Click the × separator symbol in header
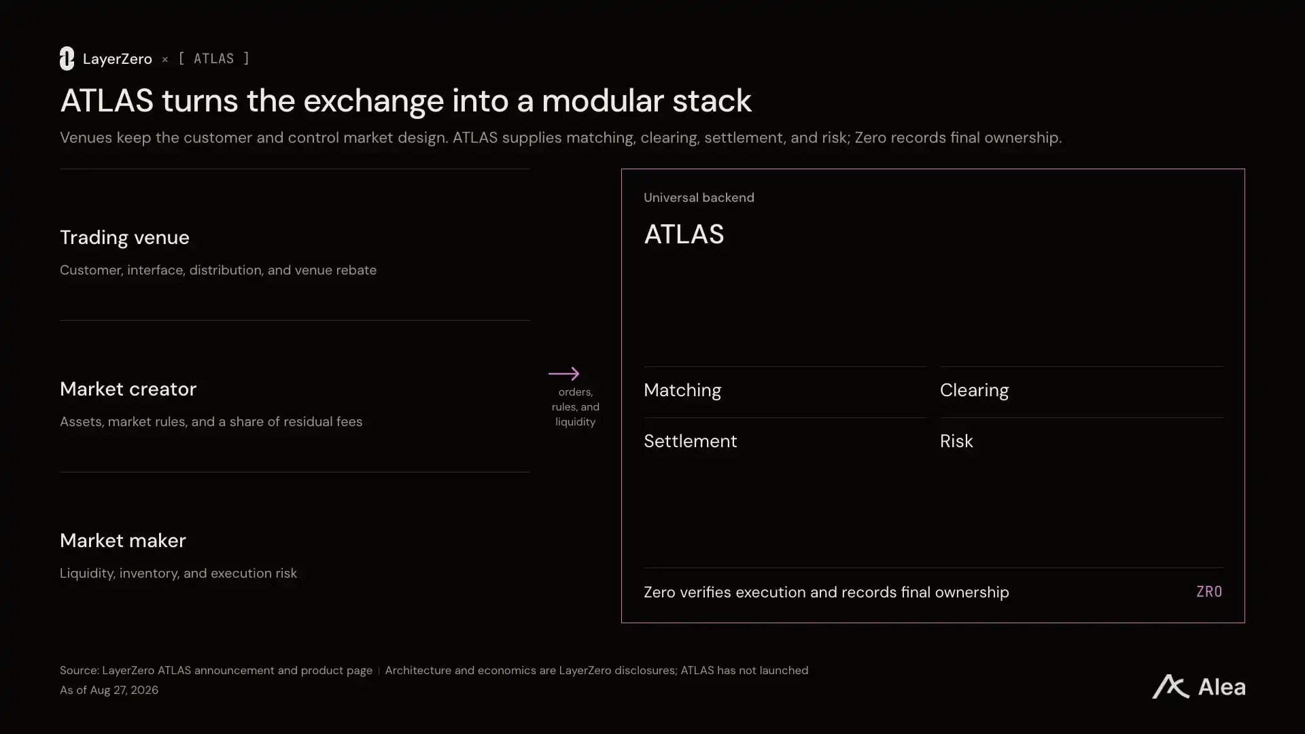The image size is (1305, 734). pos(164,60)
